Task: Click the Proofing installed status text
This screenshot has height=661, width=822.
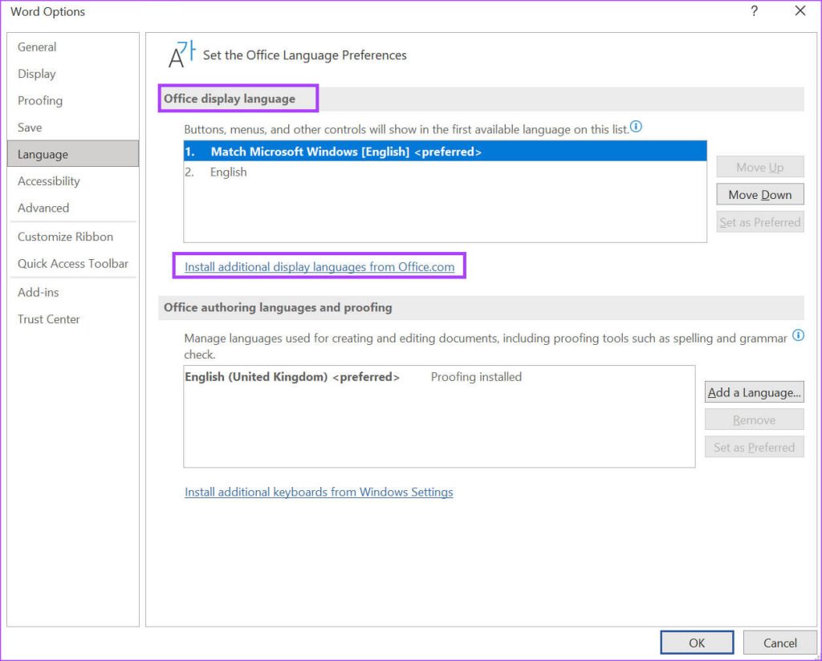Action: tap(476, 376)
